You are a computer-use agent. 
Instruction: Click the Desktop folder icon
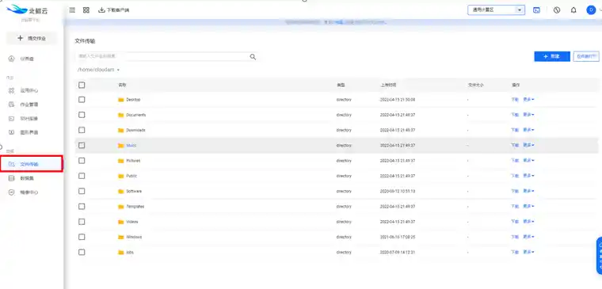121,100
